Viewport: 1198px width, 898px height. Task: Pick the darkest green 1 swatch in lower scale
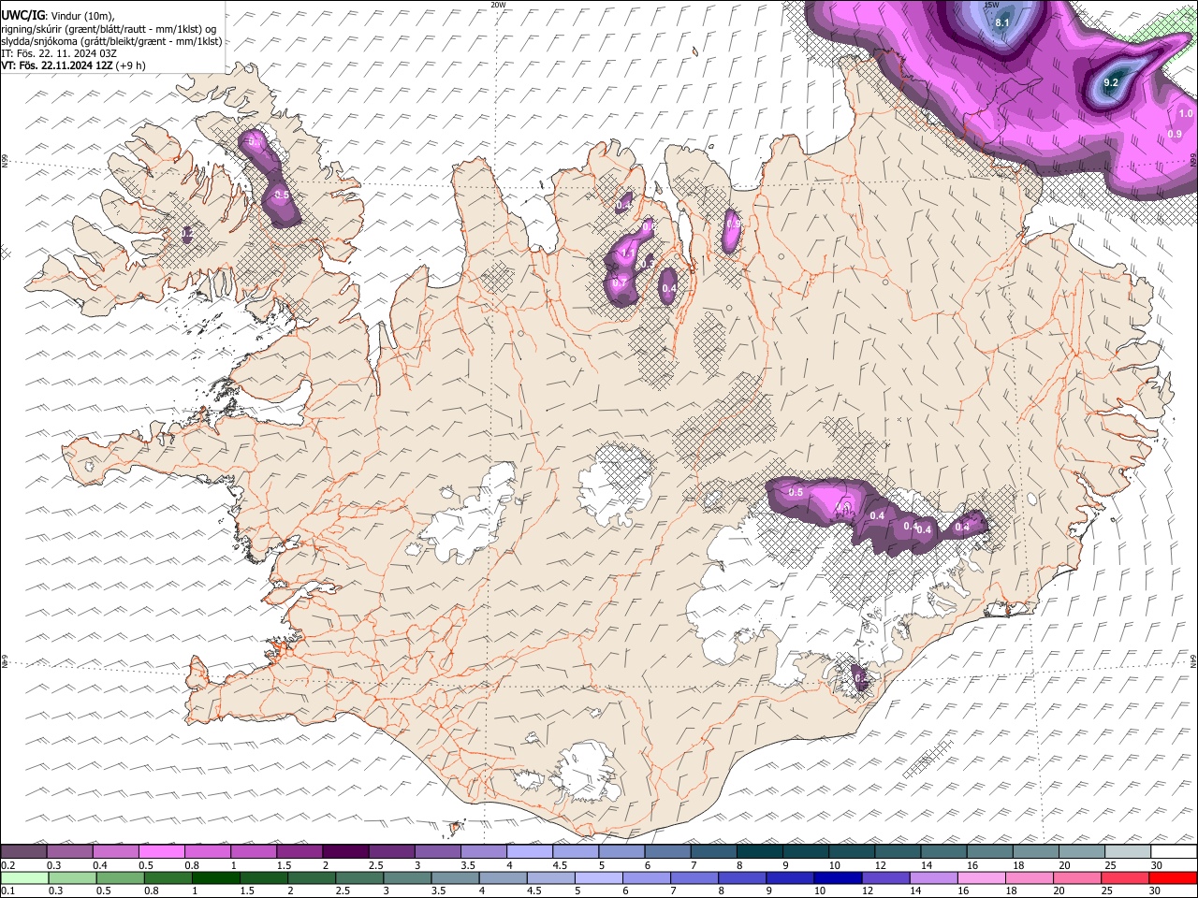(x=216, y=877)
